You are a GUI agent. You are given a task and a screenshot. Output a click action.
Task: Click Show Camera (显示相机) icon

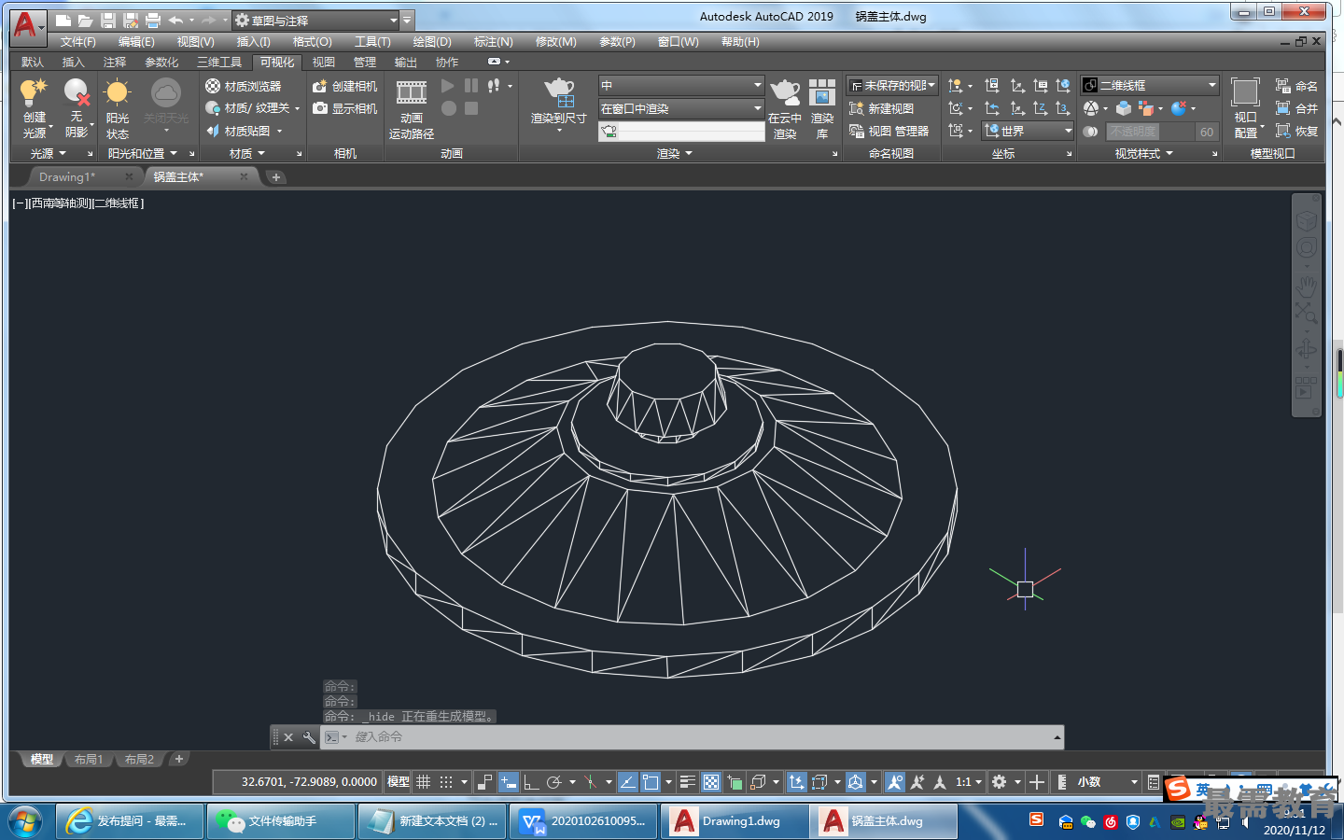point(320,108)
